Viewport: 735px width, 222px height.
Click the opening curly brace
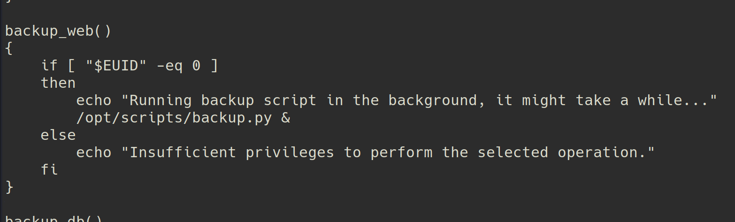point(9,48)
